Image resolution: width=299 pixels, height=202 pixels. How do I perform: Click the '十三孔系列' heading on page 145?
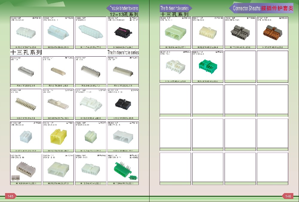26,52
